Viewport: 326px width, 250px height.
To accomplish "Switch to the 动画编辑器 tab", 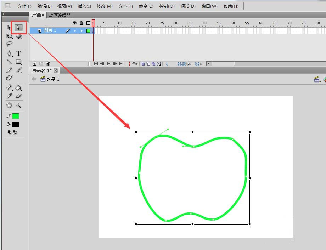I will click(x=60, y=15).
